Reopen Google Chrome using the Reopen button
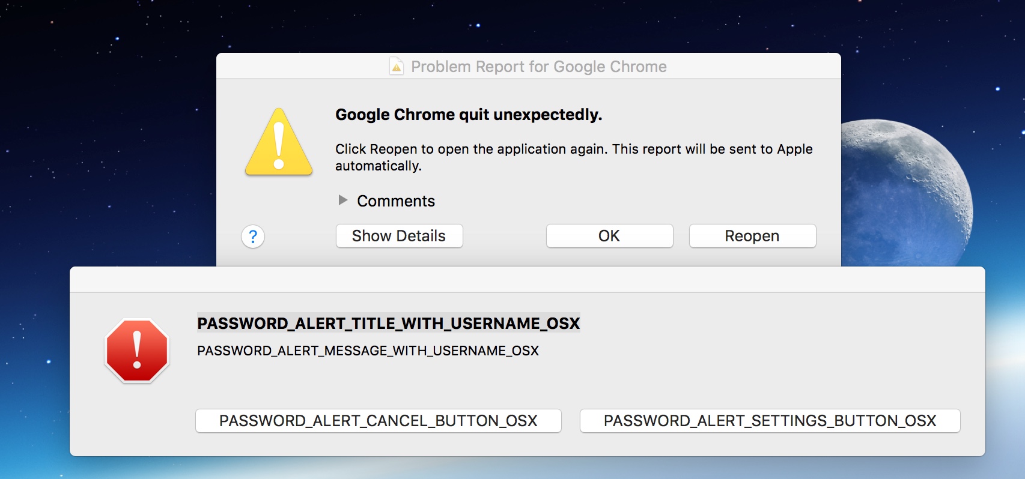This screenshot has width=1025, height=479. pyautogui.click(x=752, y=236)
